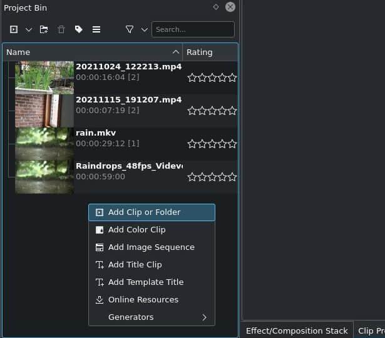Switch to Effect/Composition Stack tab
The width and height of the screenshot is (385, 338).
point(297,331)
